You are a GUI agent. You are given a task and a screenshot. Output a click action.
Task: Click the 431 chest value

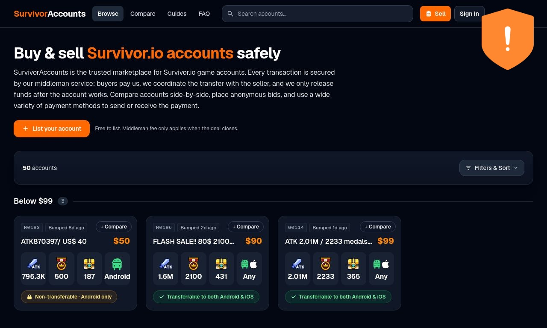coord(221,276)
